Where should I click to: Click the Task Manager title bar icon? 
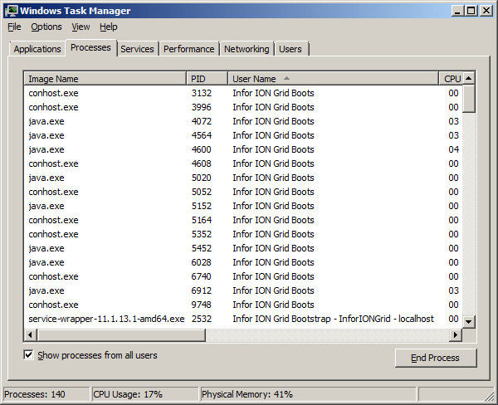[x=11, y=10]
